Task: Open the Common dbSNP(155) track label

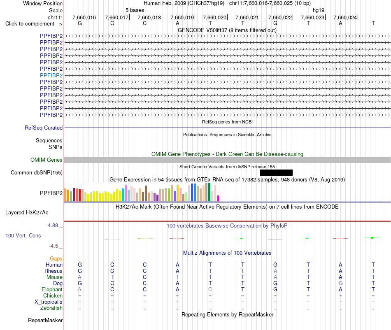Action: tap(36, 172)
